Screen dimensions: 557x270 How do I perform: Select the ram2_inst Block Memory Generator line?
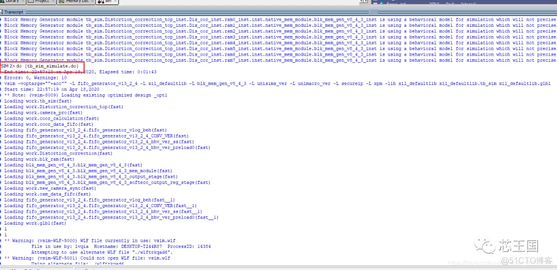[x=278, y=31]
